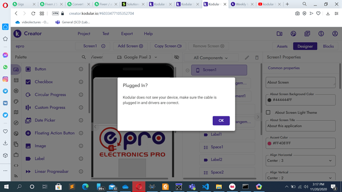Click the About Screen Title input field

[300, 126]
